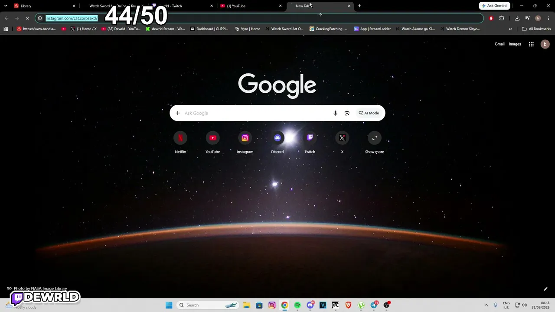The image size is (555, 312).
Task: Open uTorrent from the taskbar
Action: click(x=361, y=305)
